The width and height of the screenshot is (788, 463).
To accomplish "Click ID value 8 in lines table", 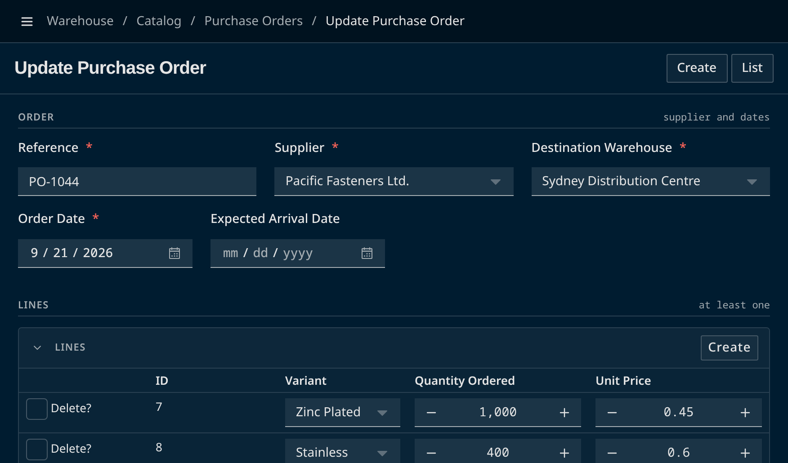I will point(159,447).
